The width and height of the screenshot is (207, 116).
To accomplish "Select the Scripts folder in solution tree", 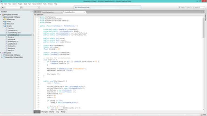I will 9,26.
